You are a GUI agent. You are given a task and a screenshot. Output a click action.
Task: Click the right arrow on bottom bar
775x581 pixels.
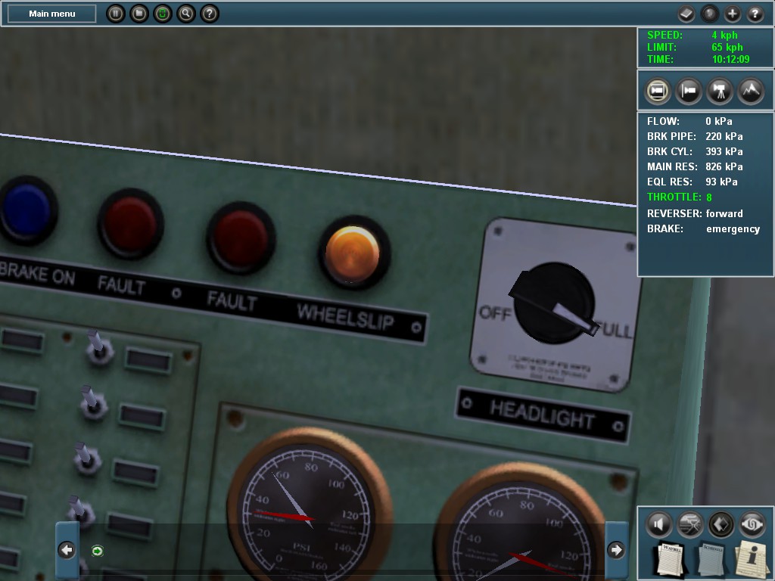click(x=616, y=550)
